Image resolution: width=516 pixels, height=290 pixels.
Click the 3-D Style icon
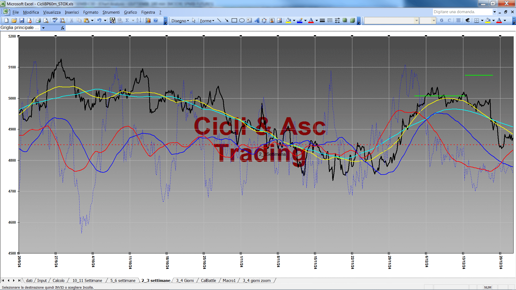click(352, 20)
